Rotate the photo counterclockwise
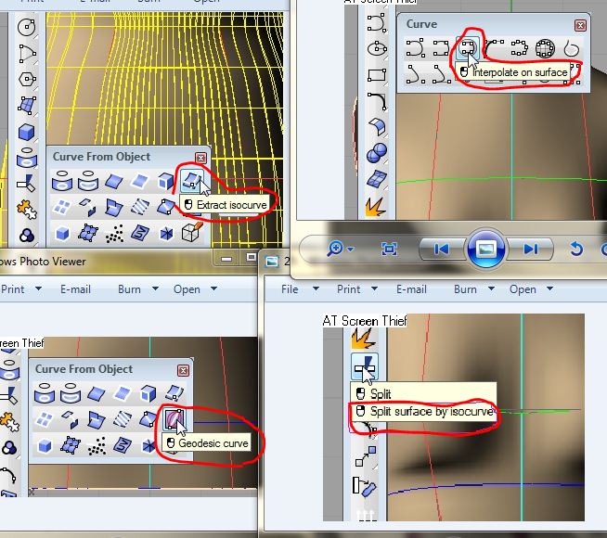 coord(576,249)
